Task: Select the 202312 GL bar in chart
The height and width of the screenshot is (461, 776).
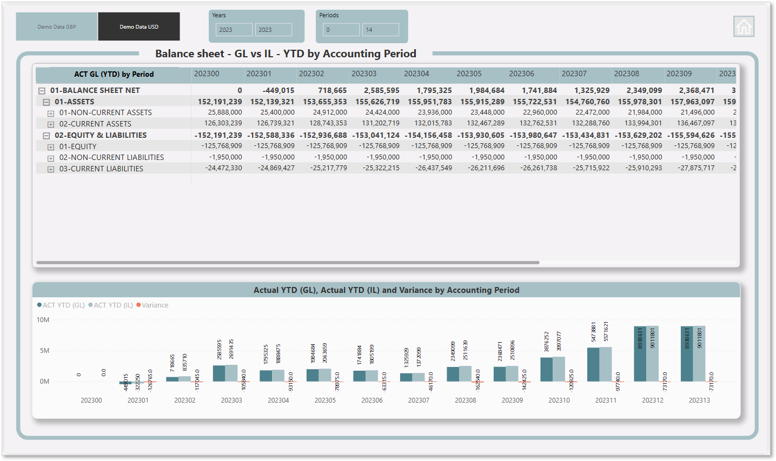Action: (x=640, y=354)
